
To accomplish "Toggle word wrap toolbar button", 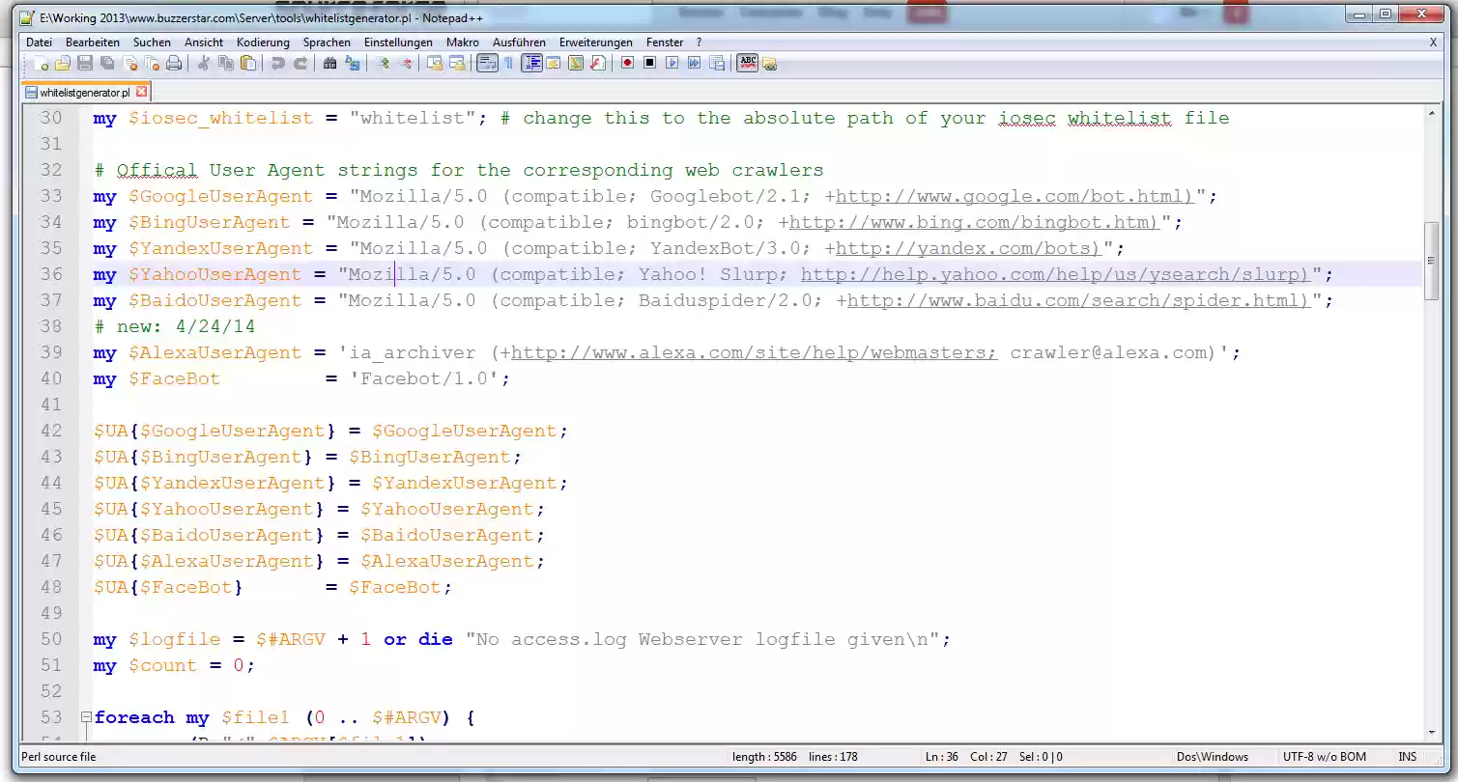I will (x=487, y=64).
